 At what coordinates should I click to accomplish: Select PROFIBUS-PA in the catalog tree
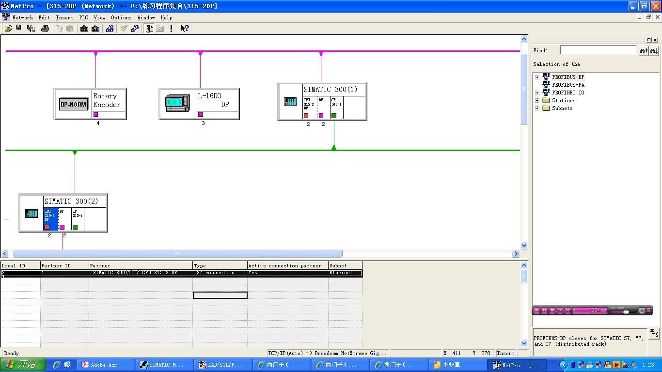pyautogui.click(x=568, y=85)
